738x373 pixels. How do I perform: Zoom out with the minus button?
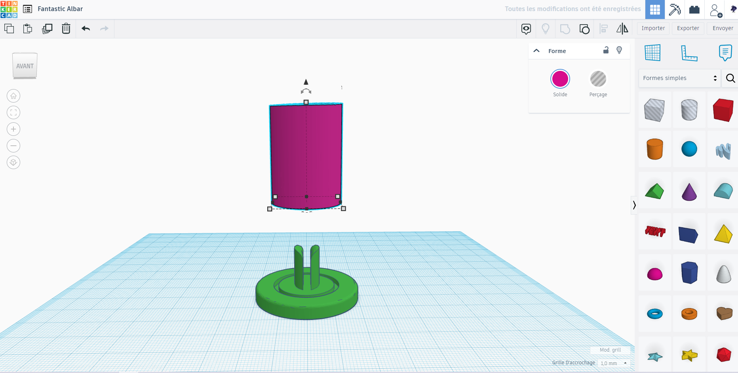tap(13, 146)
